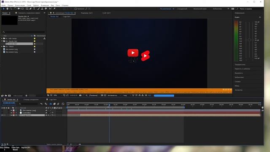270x152 pixels.
Task: Toggle shy switch of Controllers layer
Action: click(x=46, y=113)
